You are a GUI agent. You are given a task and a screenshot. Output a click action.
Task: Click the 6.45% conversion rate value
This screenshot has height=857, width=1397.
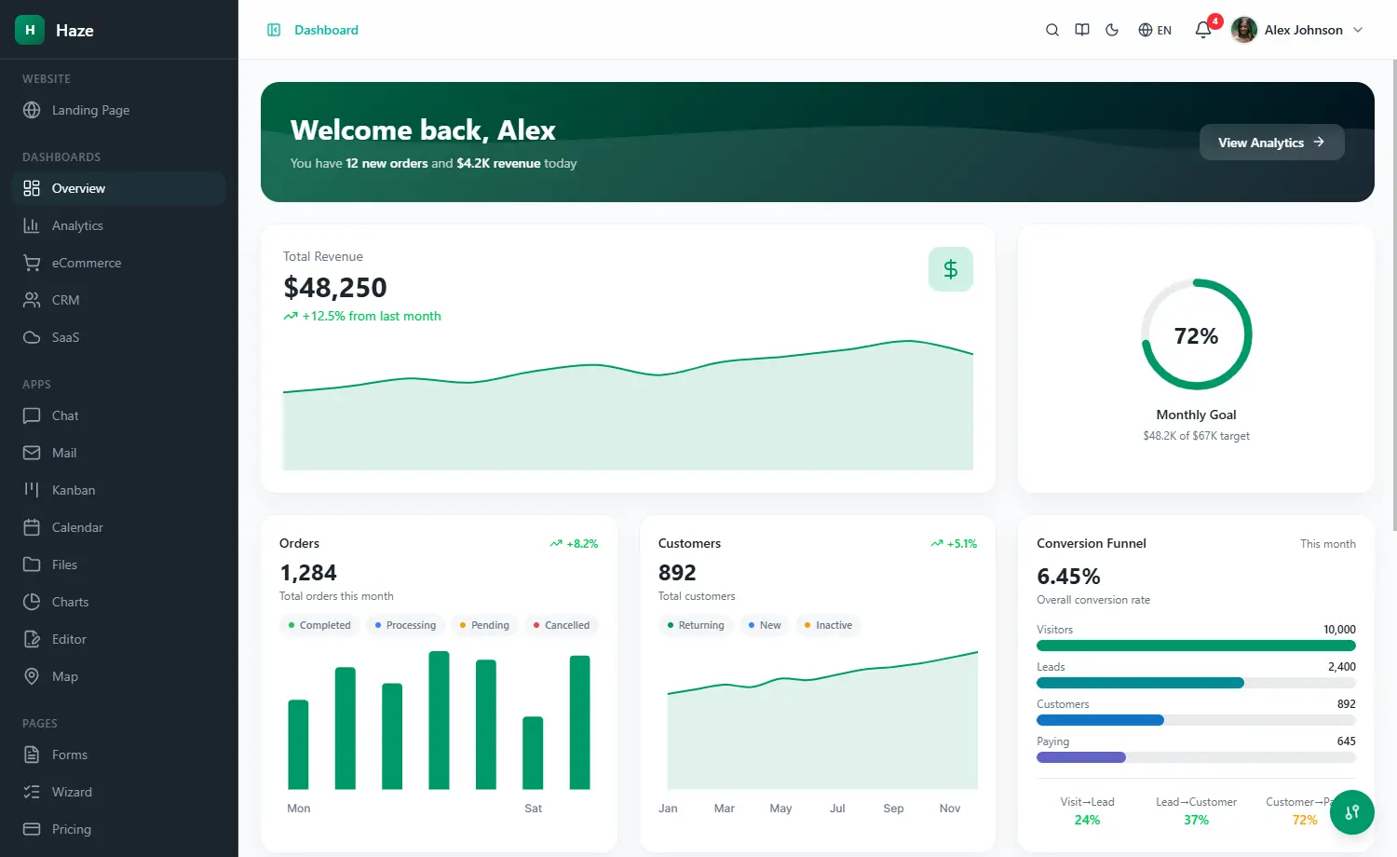tap(1068, 577)
